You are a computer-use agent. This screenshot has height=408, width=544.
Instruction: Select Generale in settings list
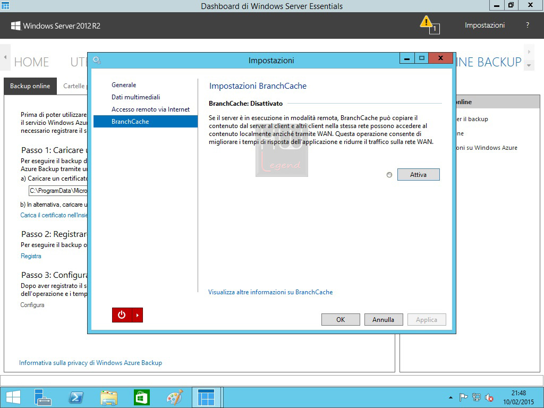click(124, 85)
